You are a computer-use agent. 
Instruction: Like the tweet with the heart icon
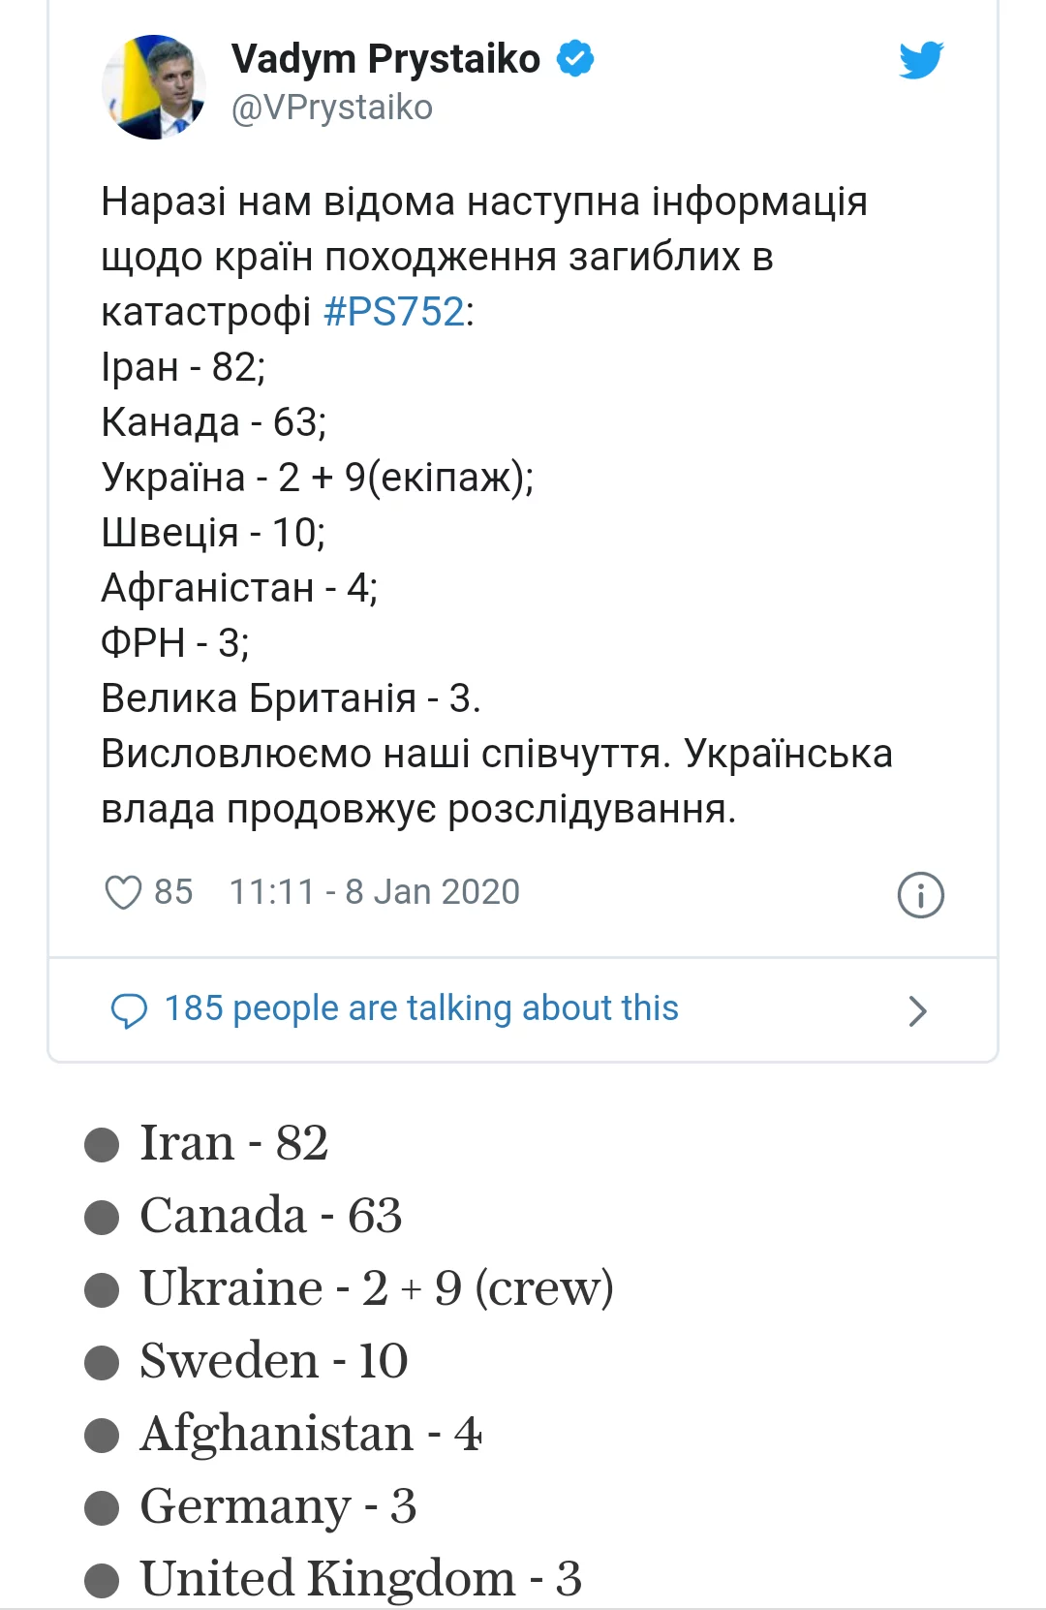[x=123, y=892]
